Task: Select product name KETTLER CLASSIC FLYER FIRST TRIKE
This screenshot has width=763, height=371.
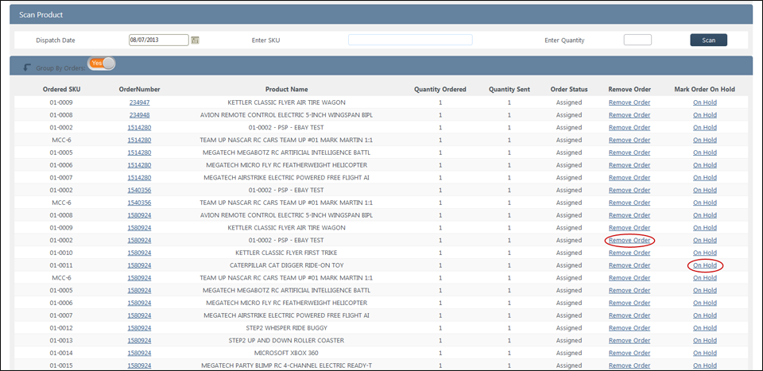Action: click(286, 253)
